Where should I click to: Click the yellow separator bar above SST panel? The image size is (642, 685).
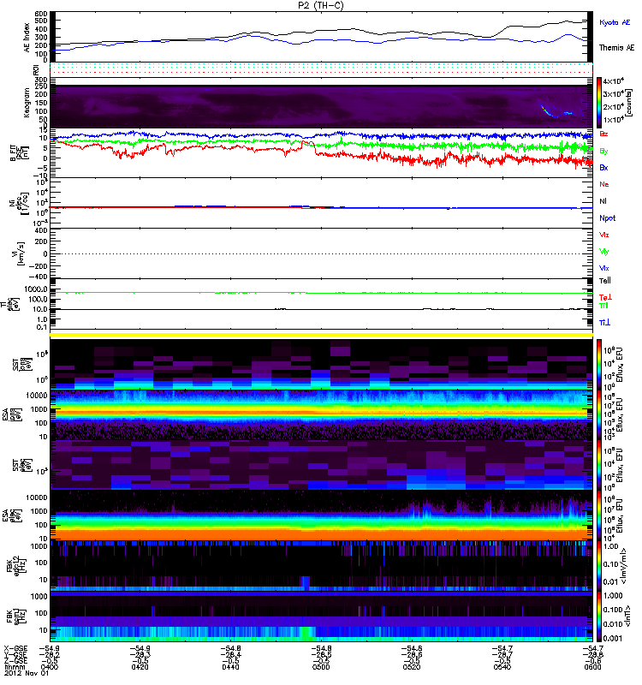pyautogui.click(x=321, y=335)
